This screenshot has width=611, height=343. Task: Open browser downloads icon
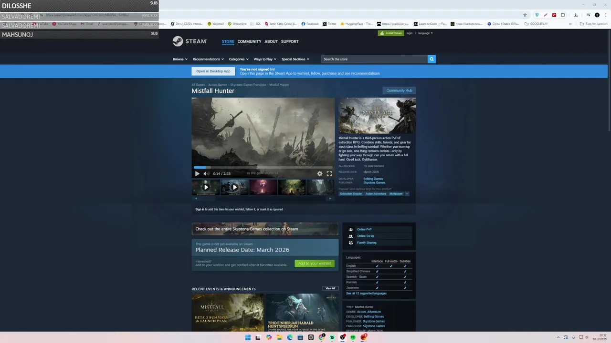click(x=575, y=15)
